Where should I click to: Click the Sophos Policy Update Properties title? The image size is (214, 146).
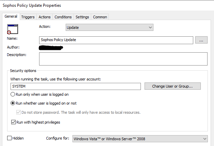click(32, 5)
